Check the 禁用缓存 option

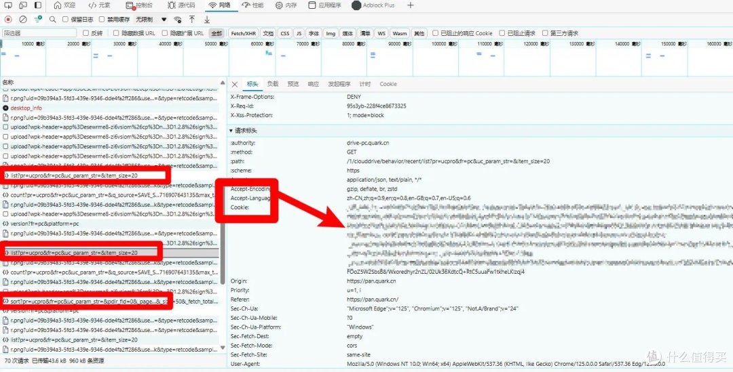pos(102,20)
